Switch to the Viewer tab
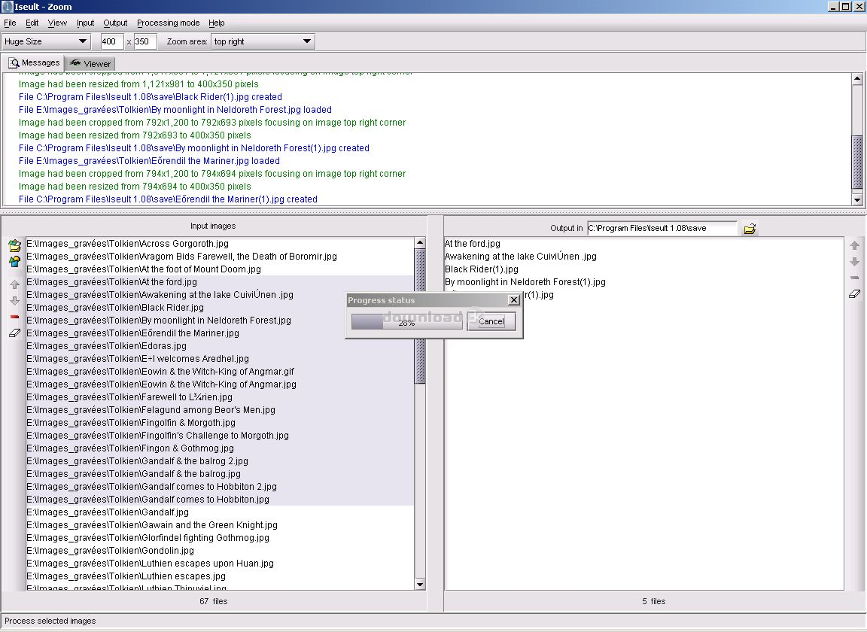Viewport: 867px width, 632px height. tap(90, 64)
